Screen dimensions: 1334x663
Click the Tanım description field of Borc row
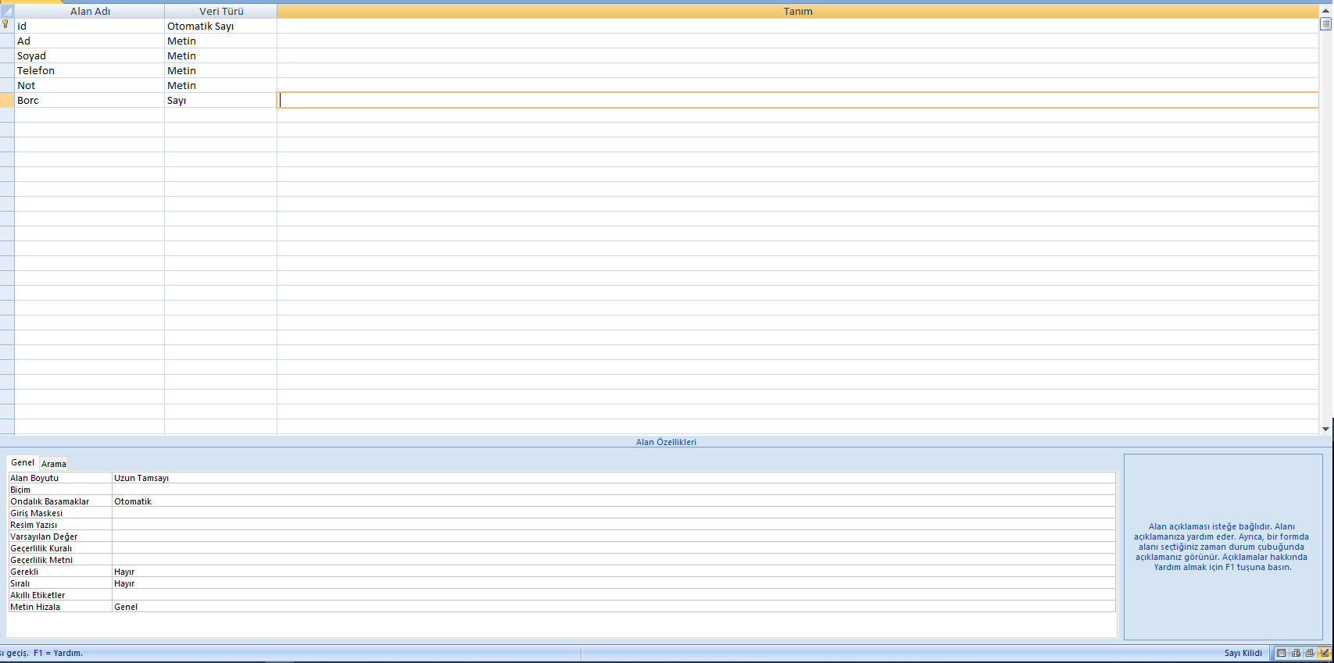[798, 100]
